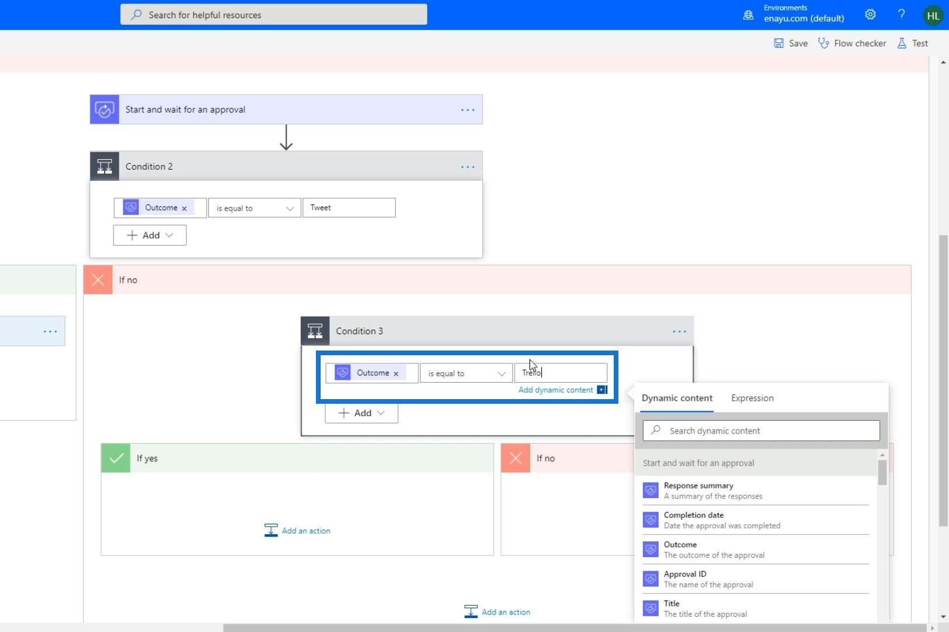The height and width of the screenshot is (632, 949).
Task: Click the Add dynamic content link
Action: 556,390
